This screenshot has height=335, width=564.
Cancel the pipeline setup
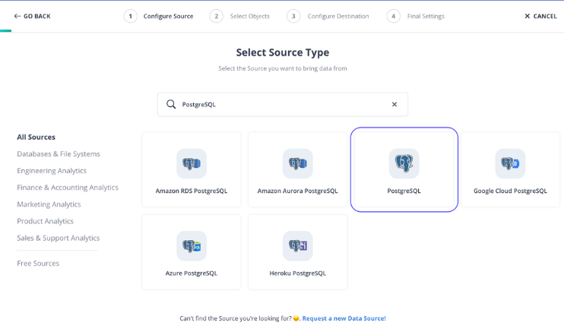click(540, 16)
